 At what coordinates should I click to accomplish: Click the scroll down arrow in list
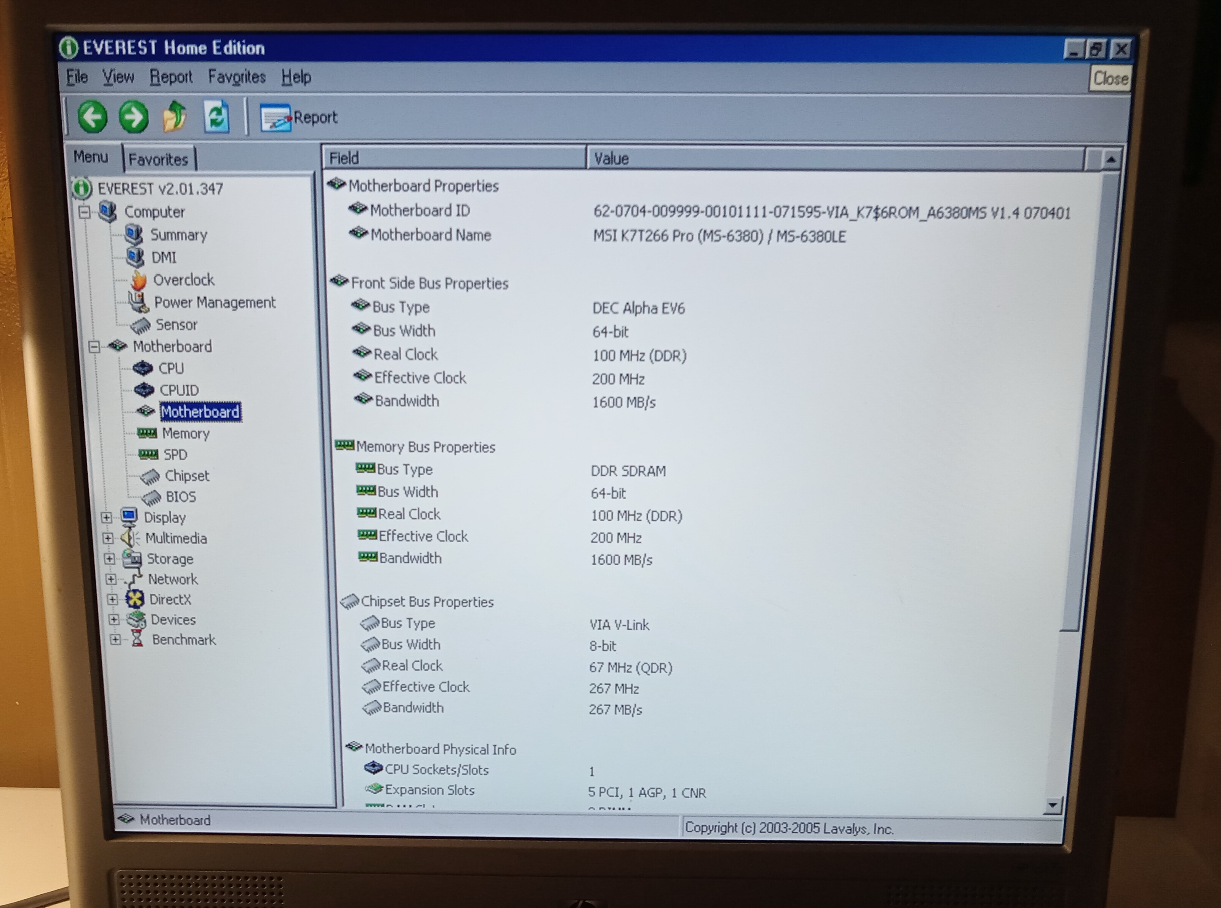[x=1052, y=805]
